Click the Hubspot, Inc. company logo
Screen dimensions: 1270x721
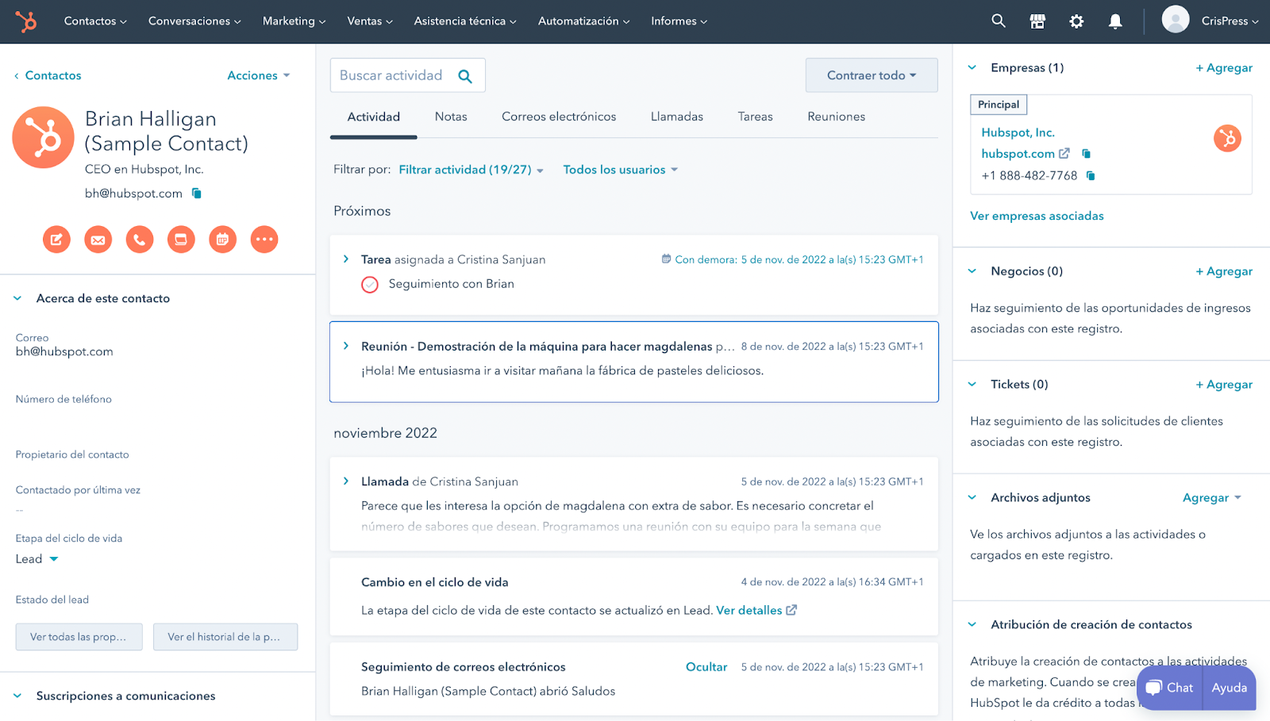point(1227,139)
